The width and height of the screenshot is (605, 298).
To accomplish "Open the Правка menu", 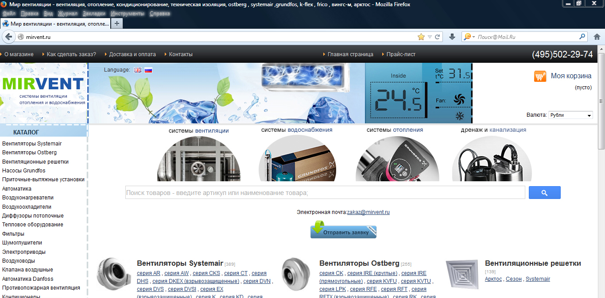I will tap(29, 13).
